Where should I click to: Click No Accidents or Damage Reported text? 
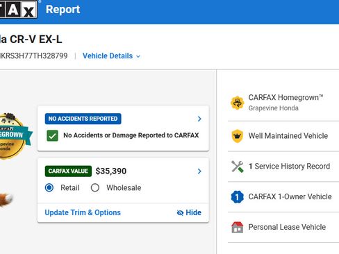click(x=131, y=135)
